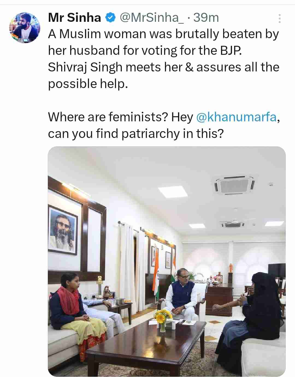Viewport: 295px width, 377px height.
Task: Click the blue verified badge
Action: click(x=110, y=18)
